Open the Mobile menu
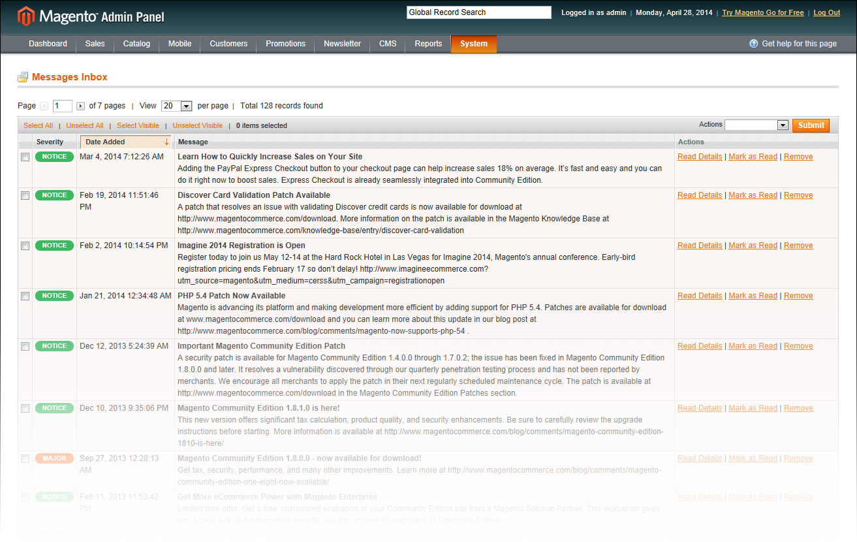This screenshot has width=857, height=542. (x=179, y=44)
